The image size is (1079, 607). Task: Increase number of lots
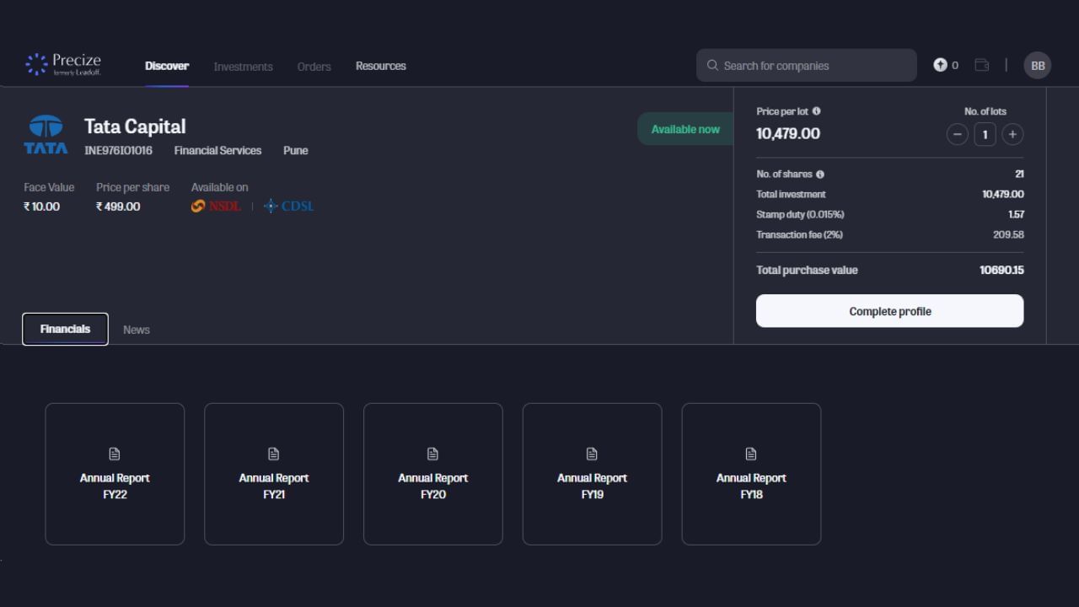tap(1012, 134)
